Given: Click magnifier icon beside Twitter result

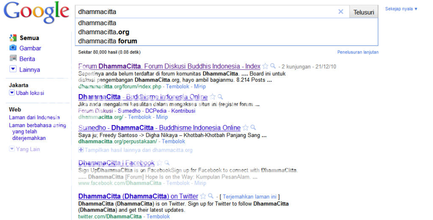Looking at the screenshot, I should pos(211,196).
